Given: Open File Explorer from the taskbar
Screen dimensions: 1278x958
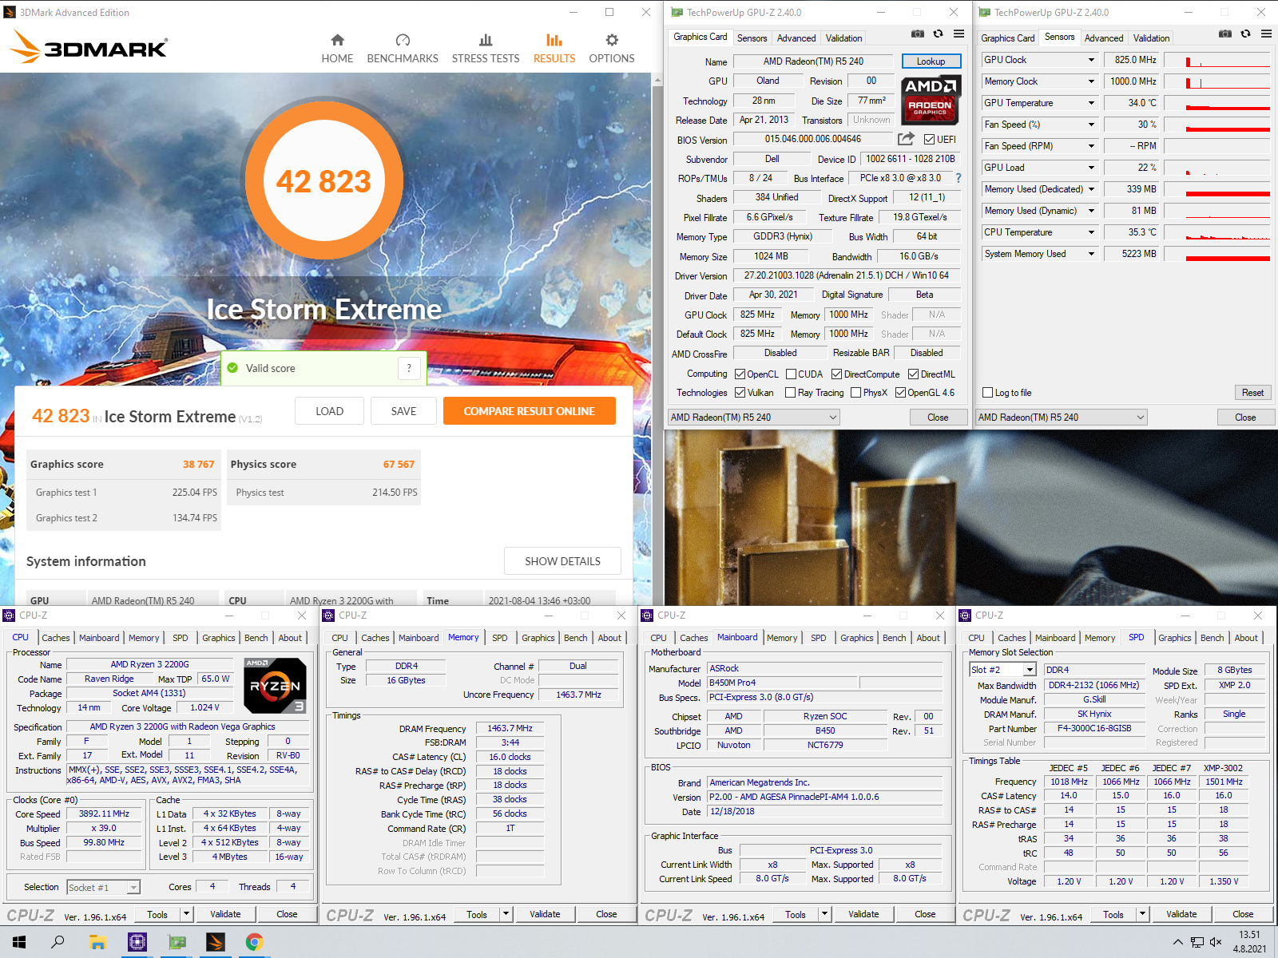Looking at the screenshot, I should 97,942.
